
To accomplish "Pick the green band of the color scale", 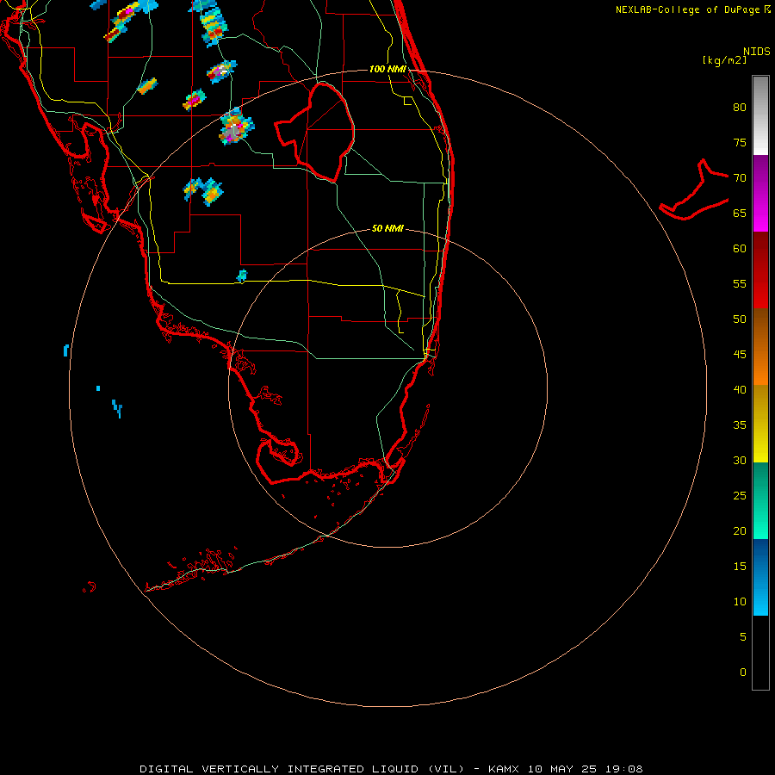I will pyautogui.click(x=760, y=500).
